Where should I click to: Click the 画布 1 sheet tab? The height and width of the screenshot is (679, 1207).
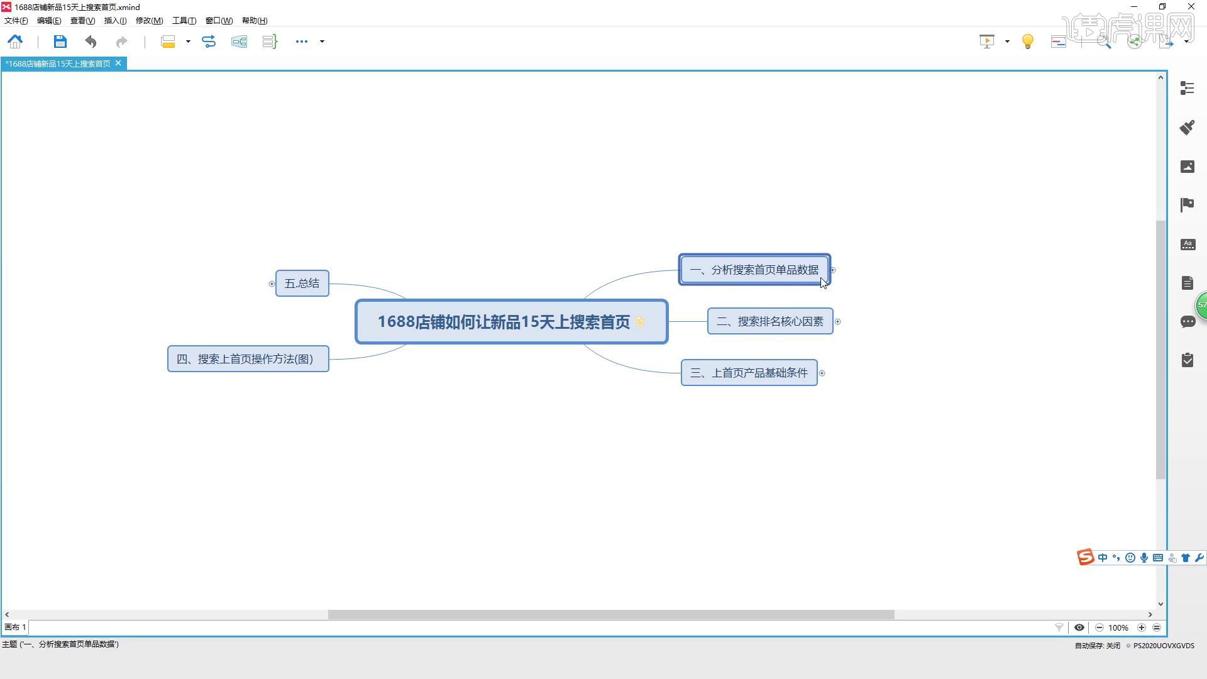(x=15, y=627)
